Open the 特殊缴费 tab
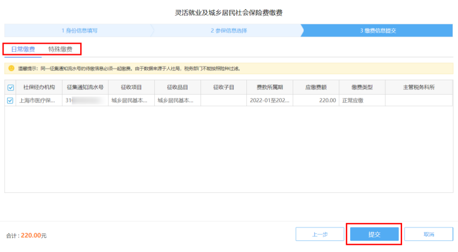Image resolution: width=458 pixels, height=252 pixels. [x=60, y=49]
